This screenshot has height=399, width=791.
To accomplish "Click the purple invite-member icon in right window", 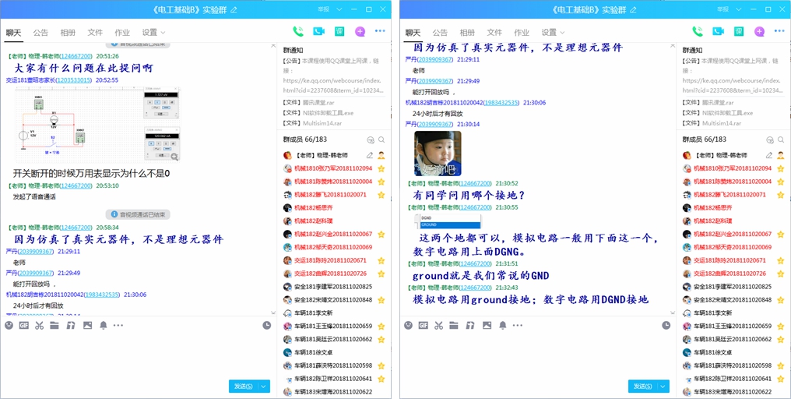I will 759,32.
